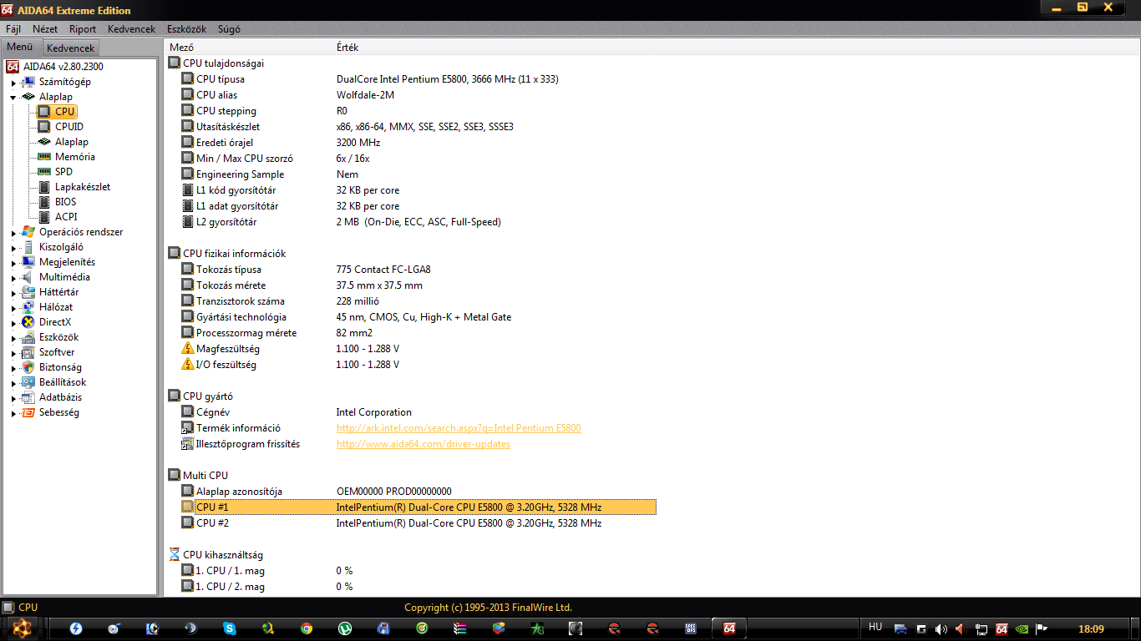Expand the Hálózat node arrow

click(x=13, y=308)
